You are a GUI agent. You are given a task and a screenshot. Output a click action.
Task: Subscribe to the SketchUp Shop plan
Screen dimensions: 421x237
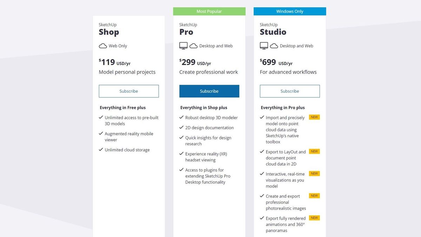point(129,91)
